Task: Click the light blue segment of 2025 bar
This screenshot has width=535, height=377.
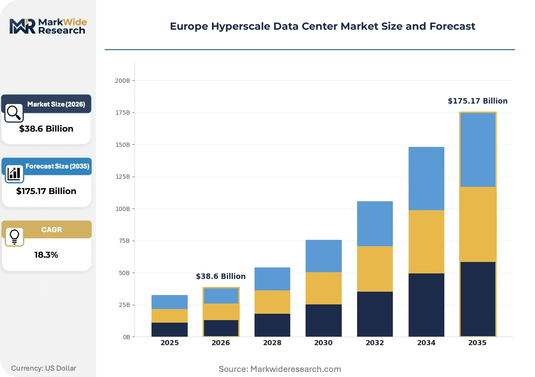Action: coord(170,302)
